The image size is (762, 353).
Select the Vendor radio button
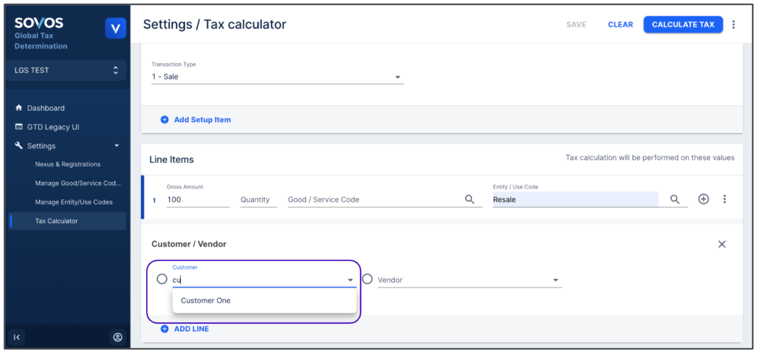pos(367,279)
